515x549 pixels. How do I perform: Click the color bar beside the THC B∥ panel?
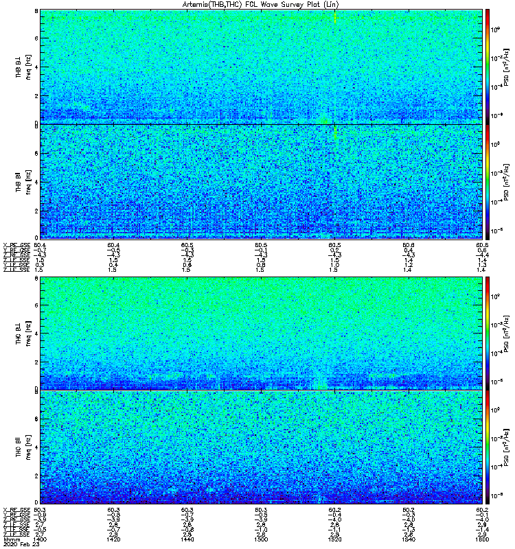pyautogui.click(x=488, y=447)
